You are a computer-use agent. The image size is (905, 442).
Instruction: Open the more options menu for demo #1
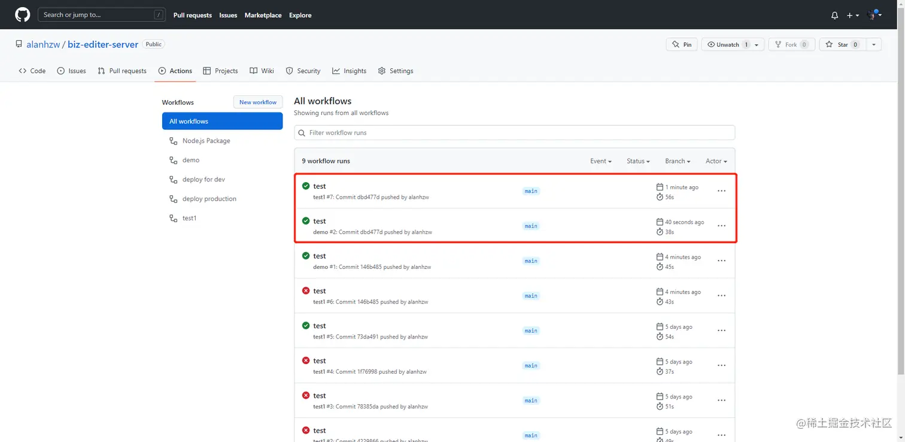pyautogui.click(x=721, y=261)
